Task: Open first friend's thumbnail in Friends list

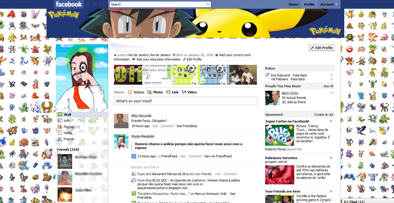Action: [65, 161]
